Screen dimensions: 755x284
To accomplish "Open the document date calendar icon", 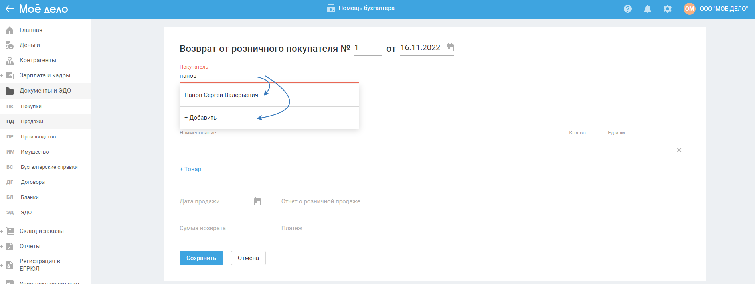I will (450, 48).
